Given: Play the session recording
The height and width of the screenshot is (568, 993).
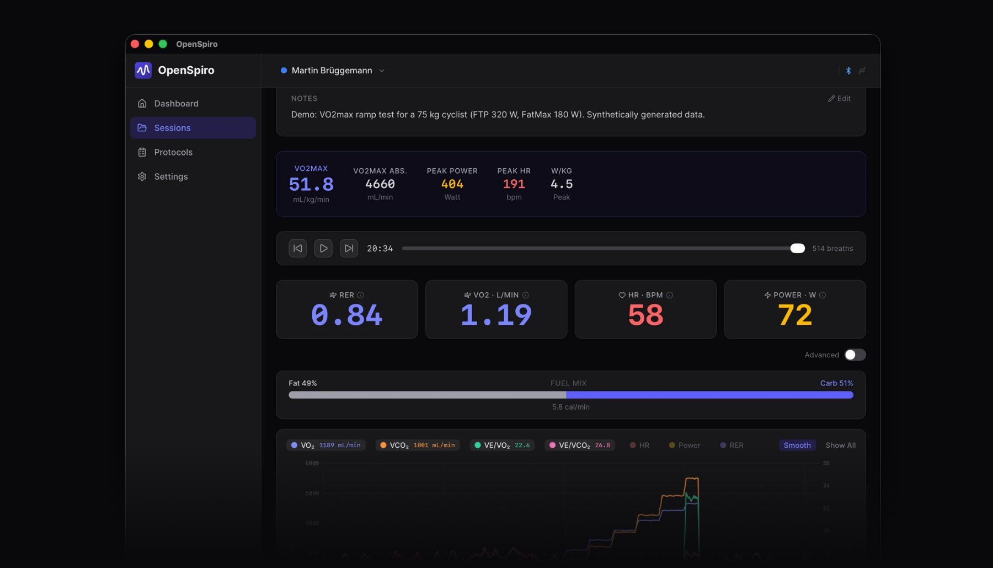Looking at the screenshot, I should click(323, 248).
